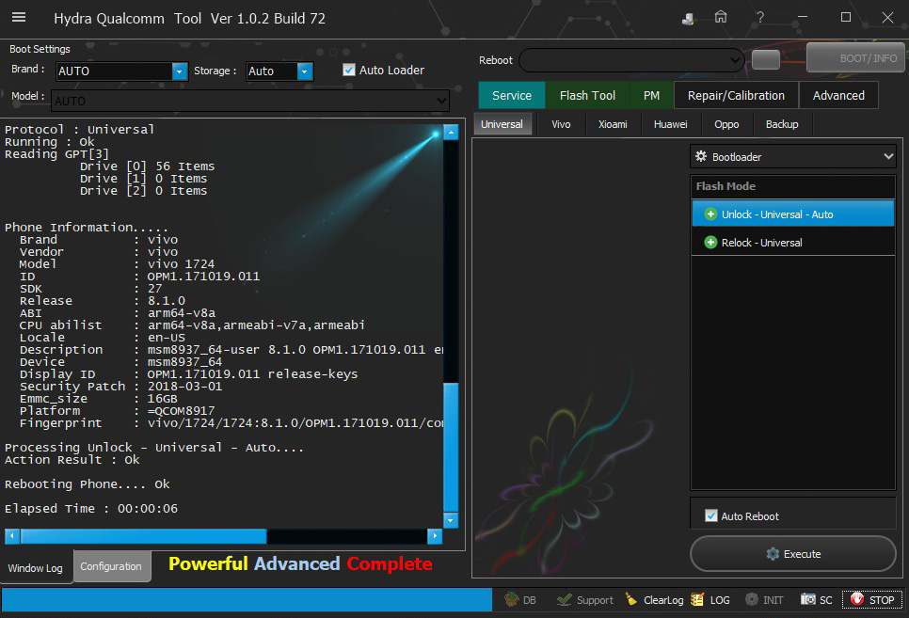Select Unlock - Universal - Auto flash mode
909x618 pixels.
tap(793, 214)
